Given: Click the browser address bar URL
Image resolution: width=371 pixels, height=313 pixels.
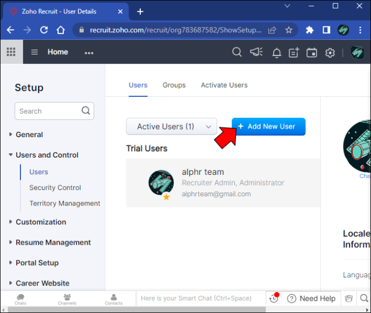Looking at the screenshot, I should coord(176,30).
